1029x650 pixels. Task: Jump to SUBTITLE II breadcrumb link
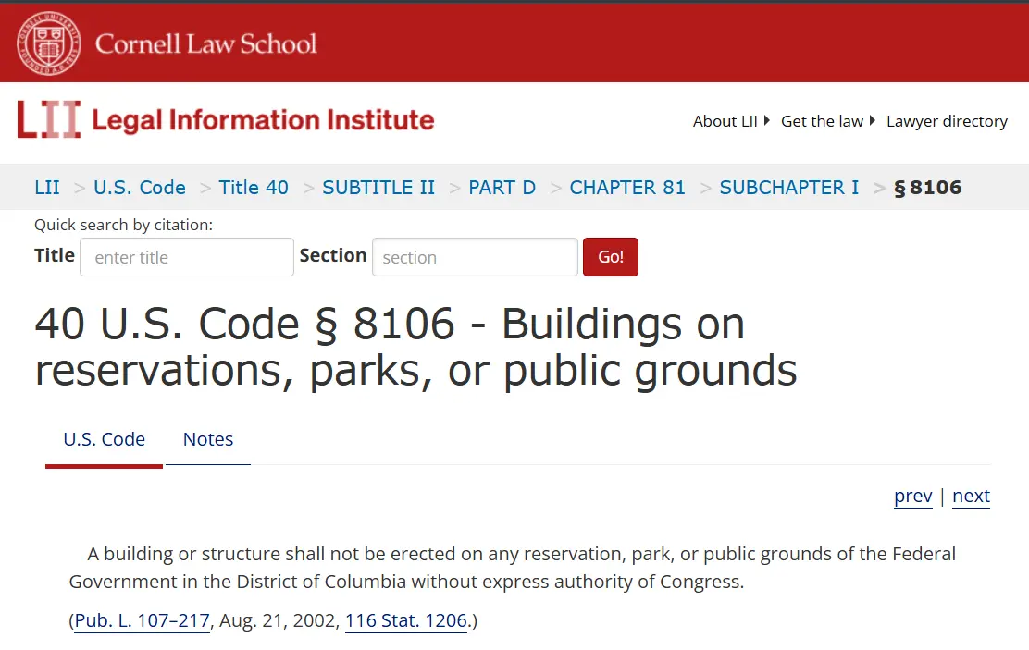tap(378, 188)
